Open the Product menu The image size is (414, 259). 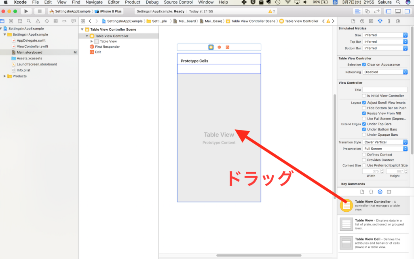(x=133, y=2)
